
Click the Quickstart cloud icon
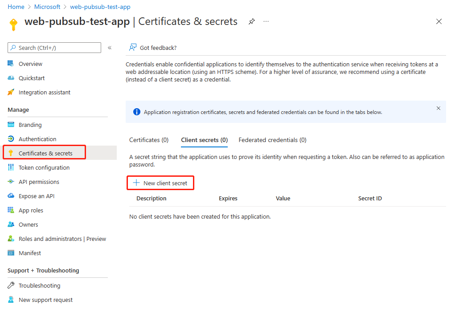(x=11, y=78)
